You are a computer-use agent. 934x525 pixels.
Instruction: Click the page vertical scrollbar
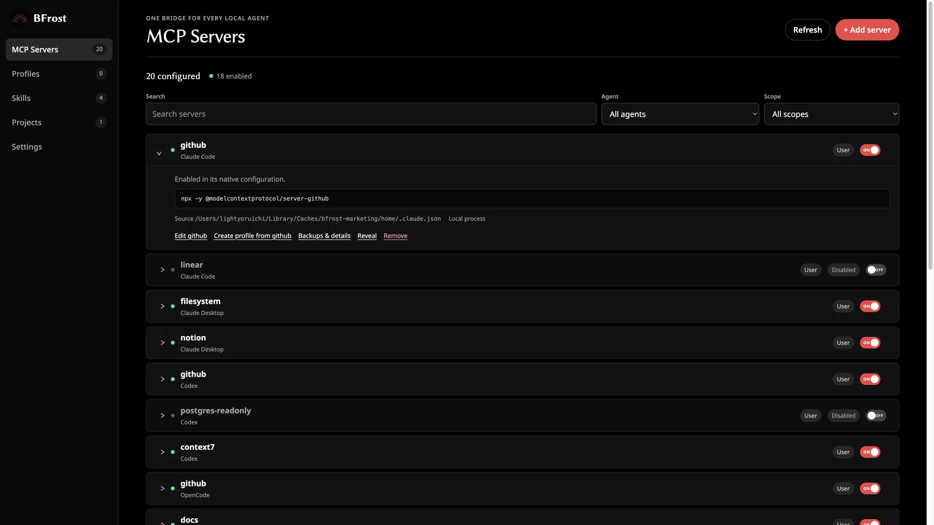point(930,136)
